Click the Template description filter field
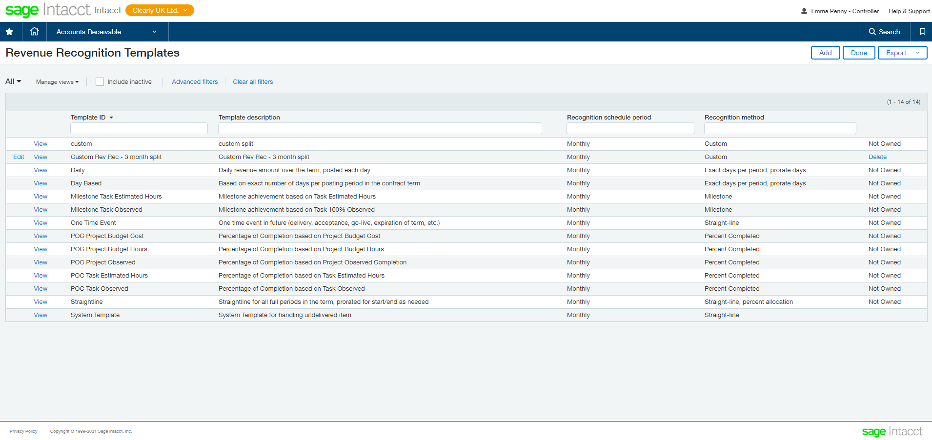The width and height of the screenshot is (932, 440). click(x=380, y=128)
